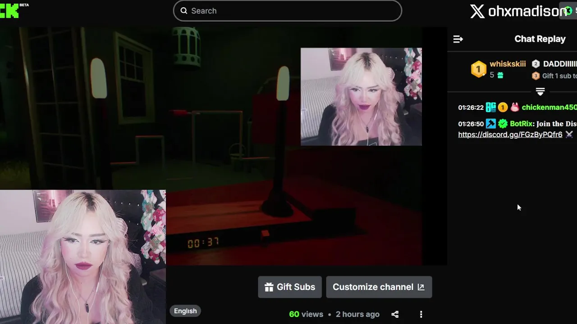Click the Kick logo
The width and height of the screenshot is (577, 324).
click(10, 11)
